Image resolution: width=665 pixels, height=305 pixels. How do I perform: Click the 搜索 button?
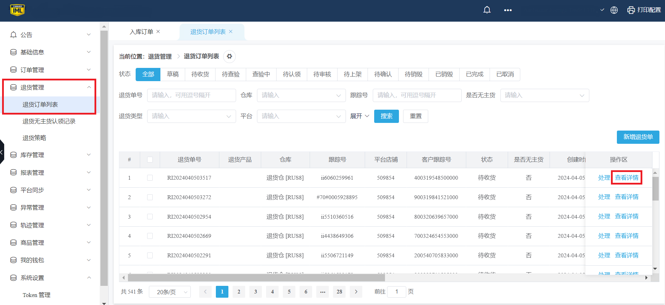(x=386, y=116)
